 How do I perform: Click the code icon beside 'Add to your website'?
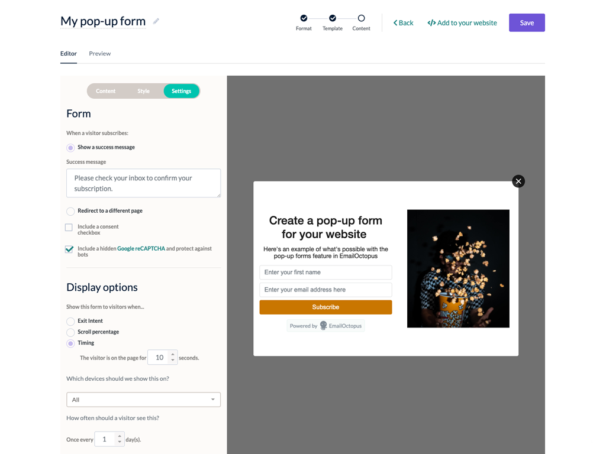click(x=431, y=22)
